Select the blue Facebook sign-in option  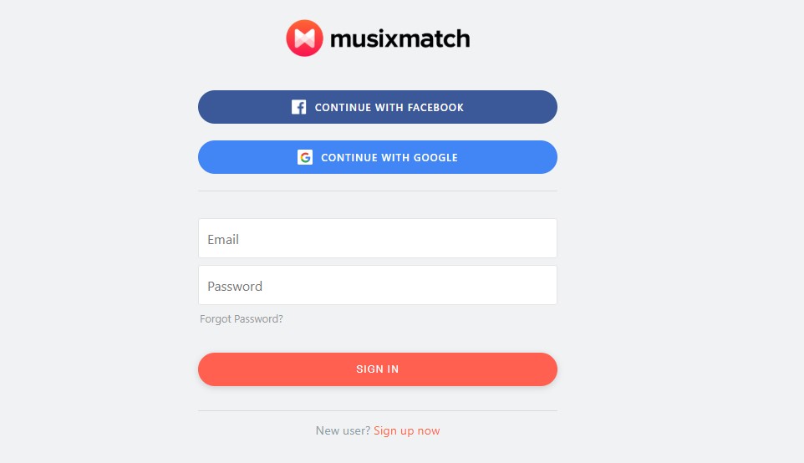point(378,107)
